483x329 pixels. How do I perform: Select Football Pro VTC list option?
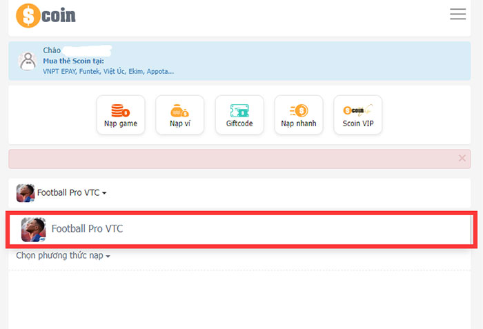pos(241,229)
